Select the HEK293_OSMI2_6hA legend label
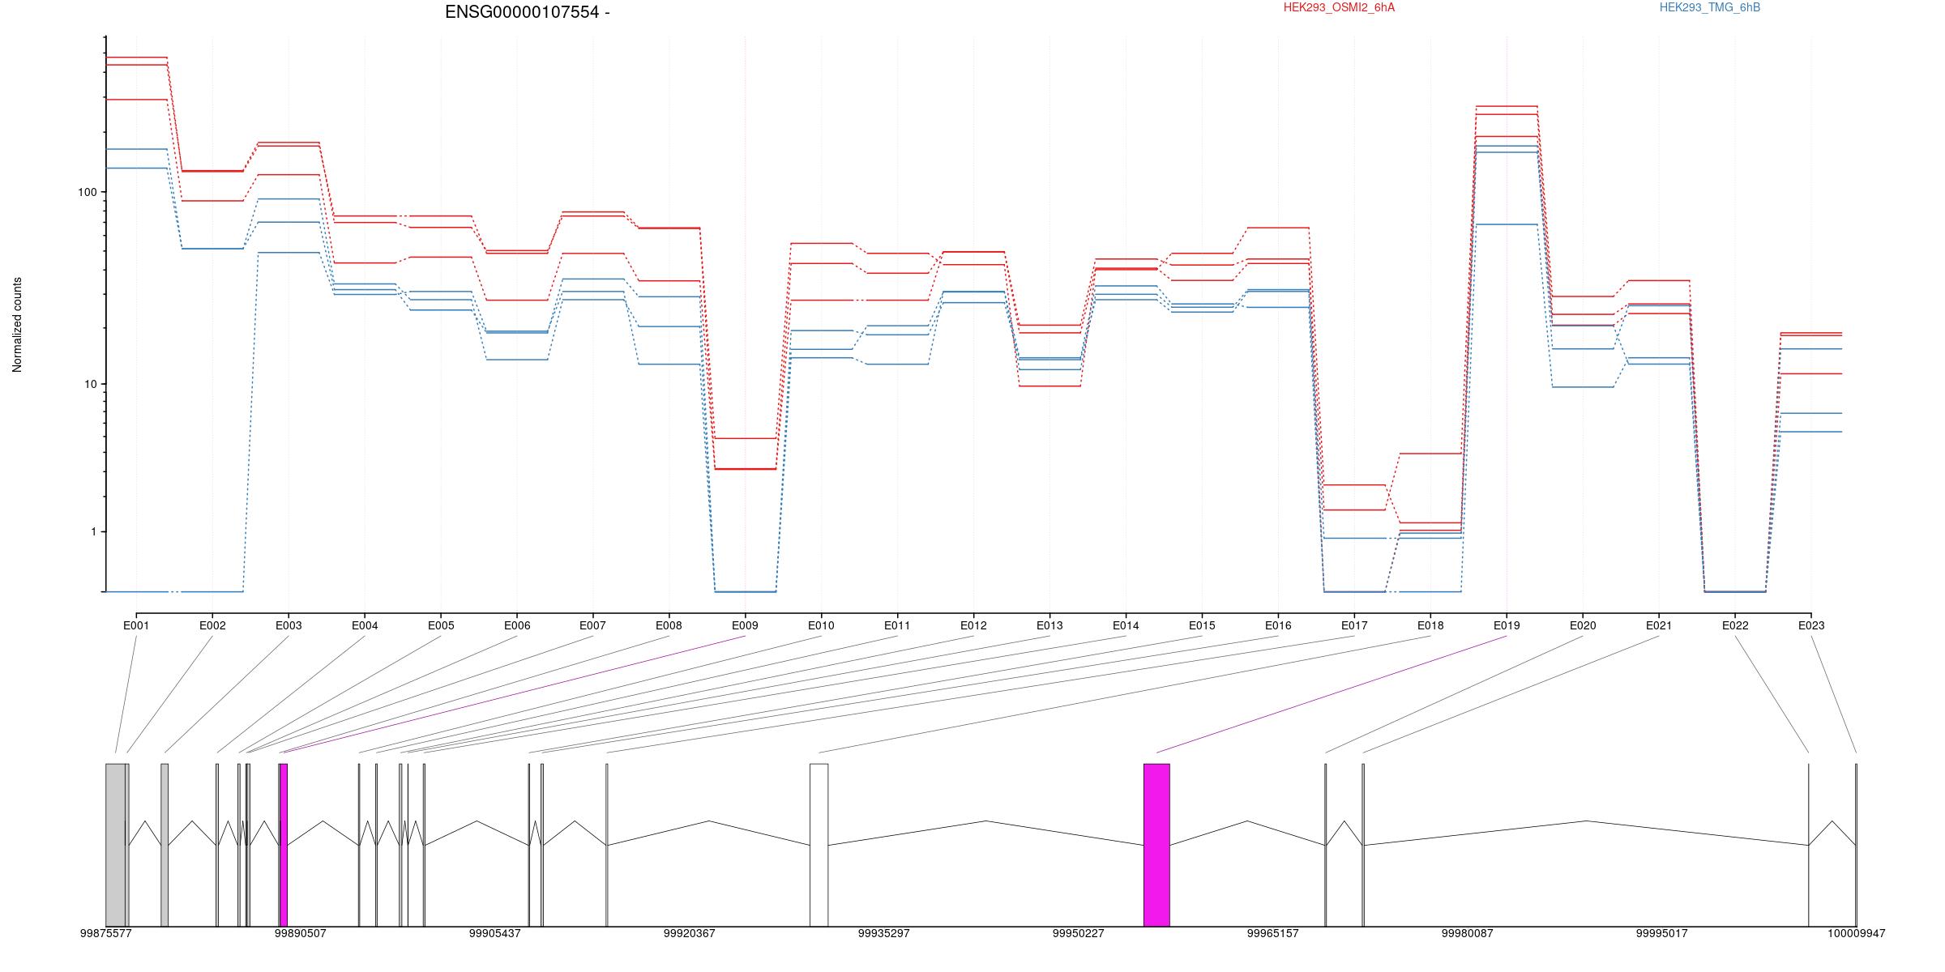This screenshot has width=1945, height=972. pos(1339,7)
